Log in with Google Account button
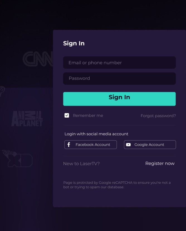The width and height of the screenshot is (186, 231). coord(150,145)
